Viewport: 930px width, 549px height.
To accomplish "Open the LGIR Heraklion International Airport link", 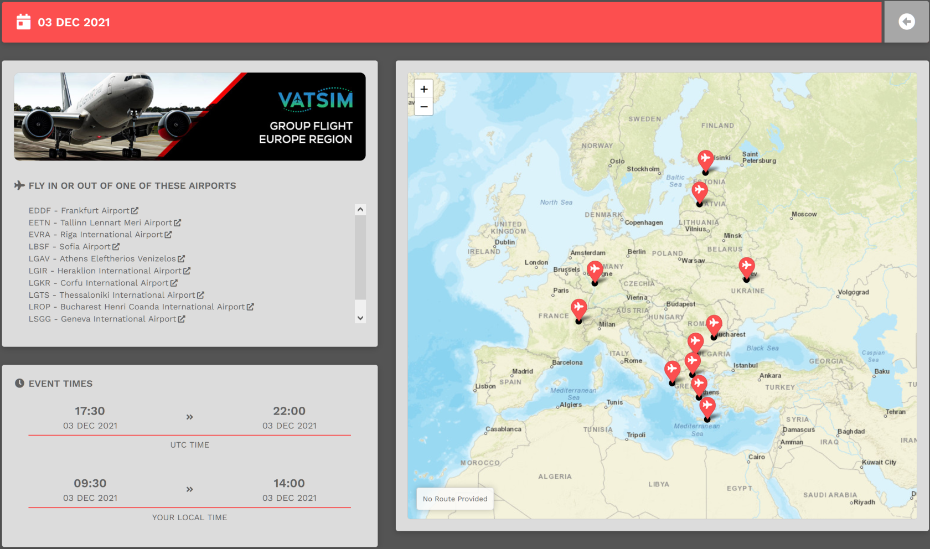I will pos(110,271).
